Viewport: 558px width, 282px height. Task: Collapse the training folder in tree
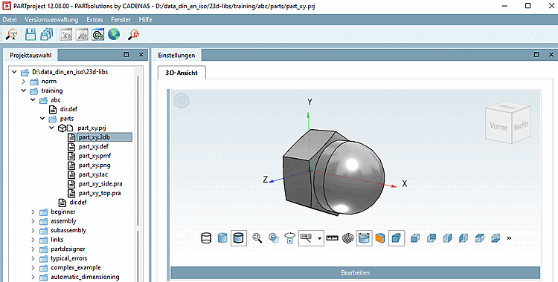click(x=24, y=91)
